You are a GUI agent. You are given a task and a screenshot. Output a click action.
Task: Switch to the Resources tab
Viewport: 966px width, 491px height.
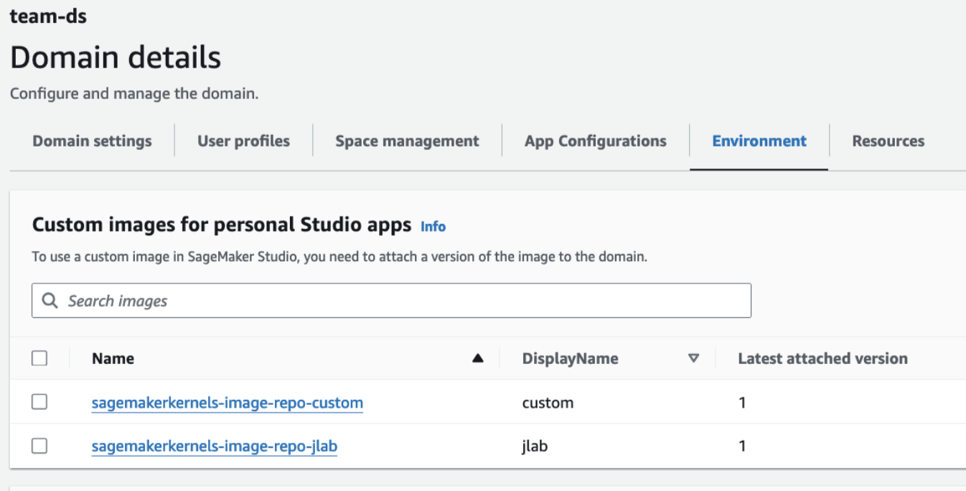888,141
